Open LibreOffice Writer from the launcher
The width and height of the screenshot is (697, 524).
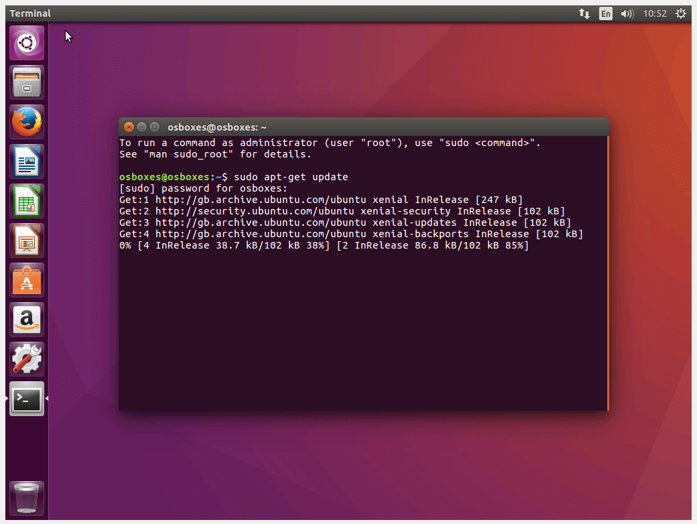27,161
